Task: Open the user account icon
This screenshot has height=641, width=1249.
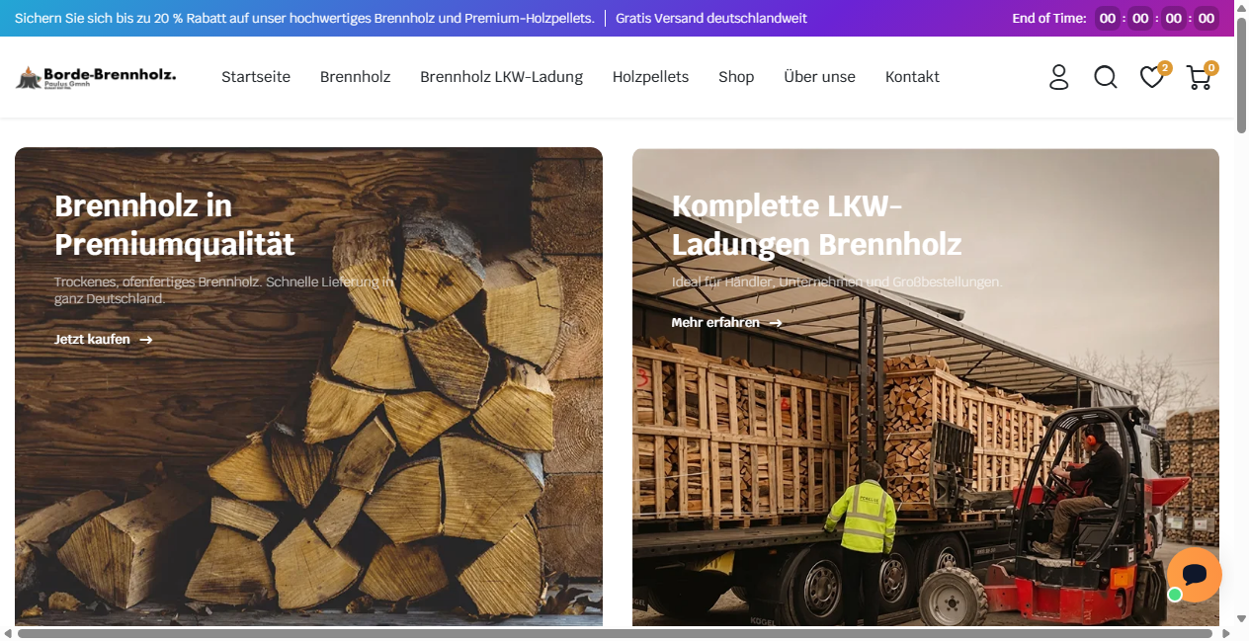Action: [x=1058, y=77]
